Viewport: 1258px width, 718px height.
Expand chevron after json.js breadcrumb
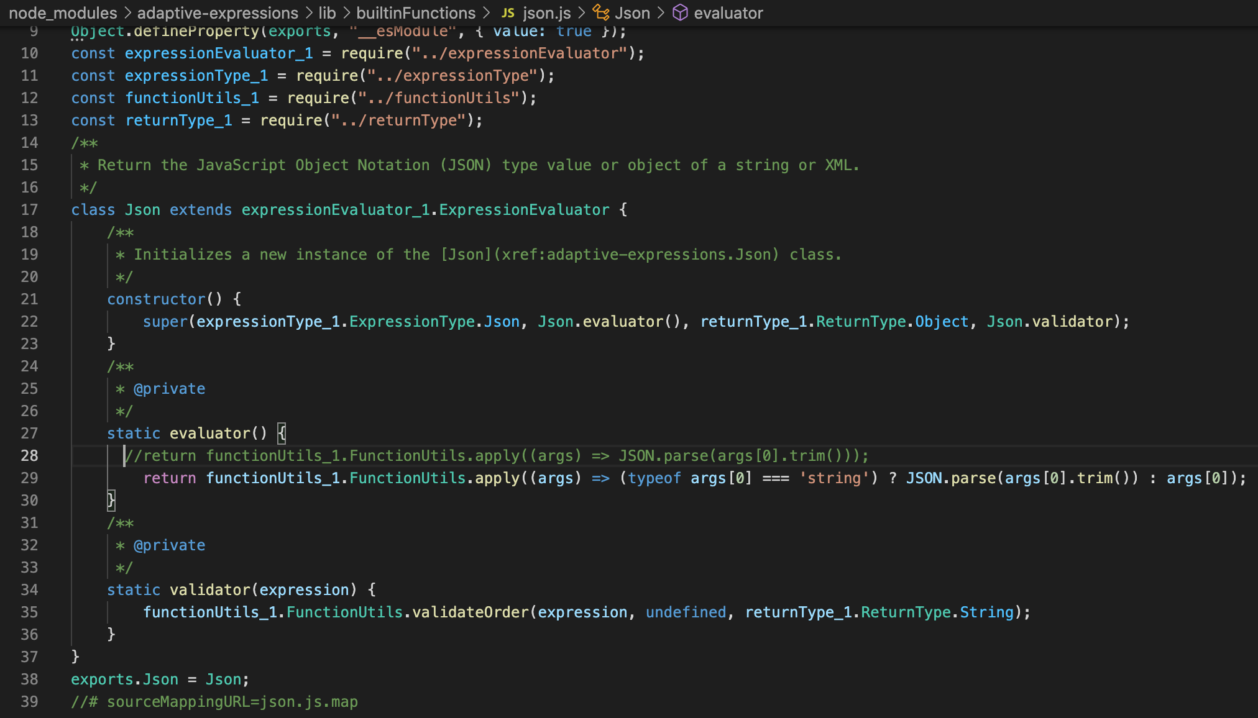click(x=581, y=13)
